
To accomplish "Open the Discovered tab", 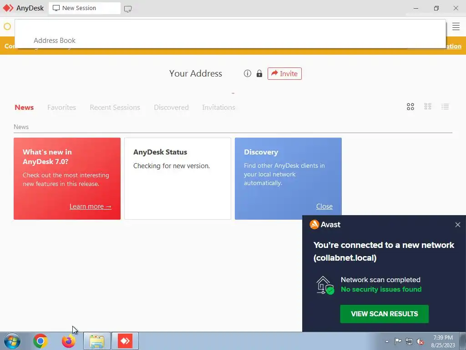I will click(x=171, y=107).
